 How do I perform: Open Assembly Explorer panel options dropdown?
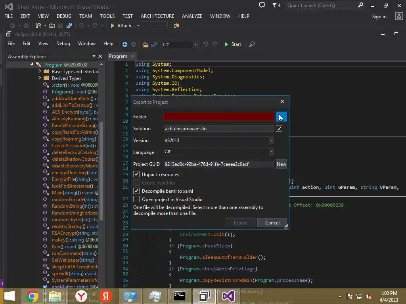[x=94, y=56]
